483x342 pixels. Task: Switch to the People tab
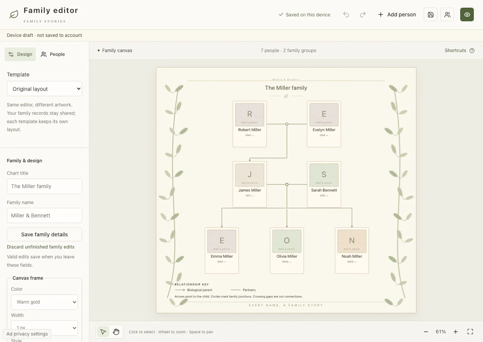(x=53, y=54)
